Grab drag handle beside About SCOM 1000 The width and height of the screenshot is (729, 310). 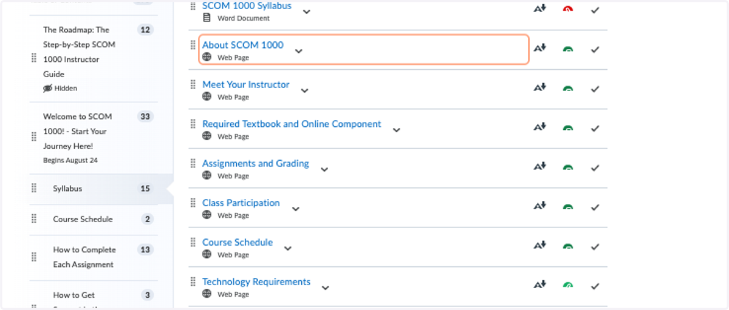click(x=193, y=45)
